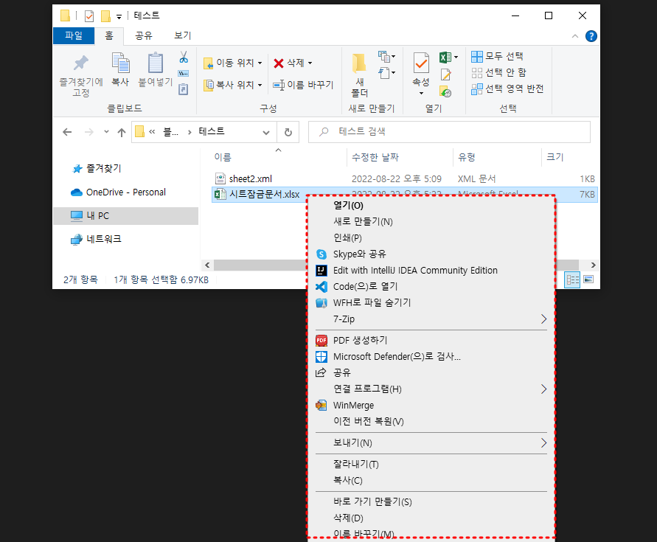Choose Code(으)로 열기 VS Code entry
Image resolution: width=657 pixels, height=542 pixels.
click(x=431, y=287)
